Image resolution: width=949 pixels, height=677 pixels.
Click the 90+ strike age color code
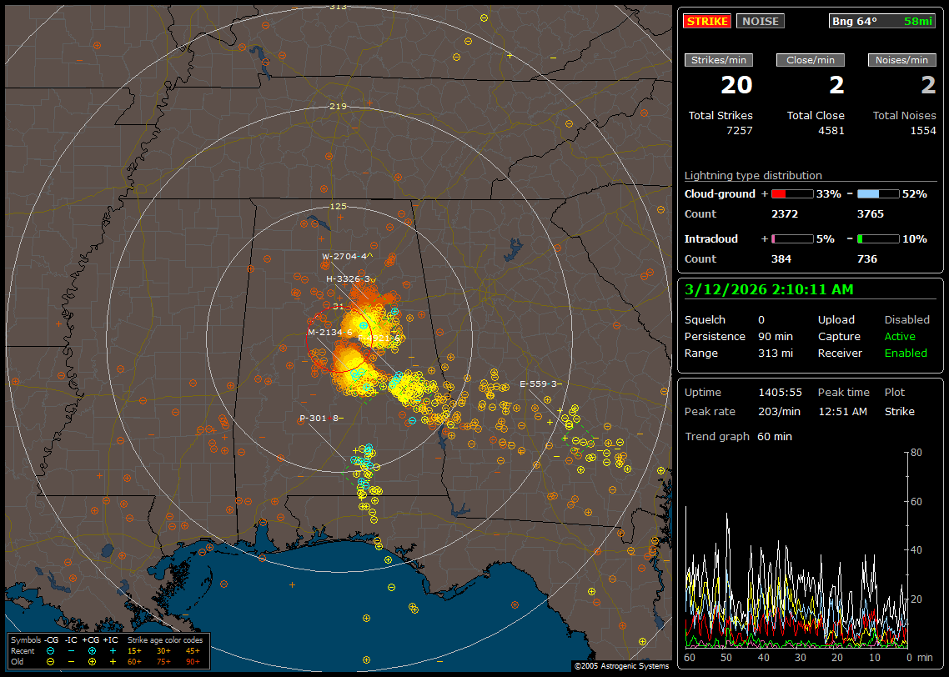[x=193, y=661]
